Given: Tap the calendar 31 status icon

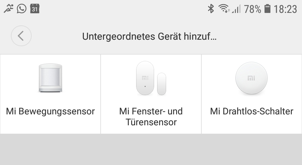Looking at the screenshot, I should pyautogui.click(x=35, y=9).
